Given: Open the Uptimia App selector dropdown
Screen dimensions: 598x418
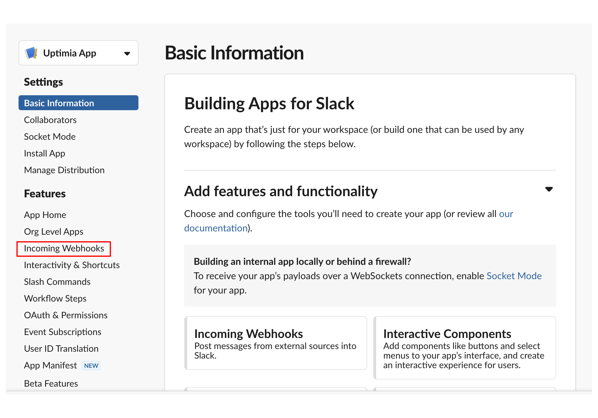Looking at the screenshot, I should pyautogui.click(x=78, y=53).
